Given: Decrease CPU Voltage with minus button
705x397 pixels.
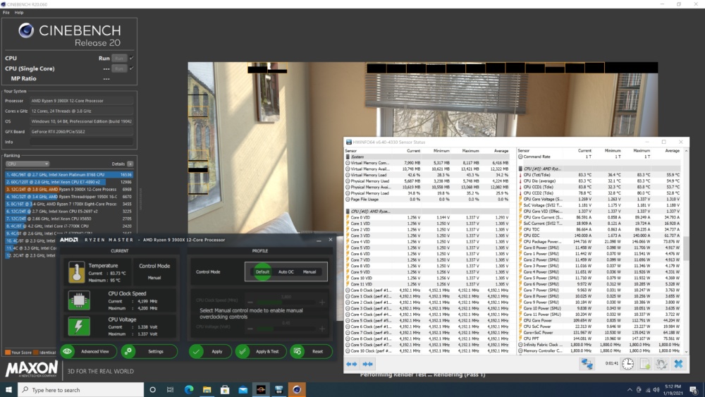Looking at the screenshot, I should (x=250, y=329).
